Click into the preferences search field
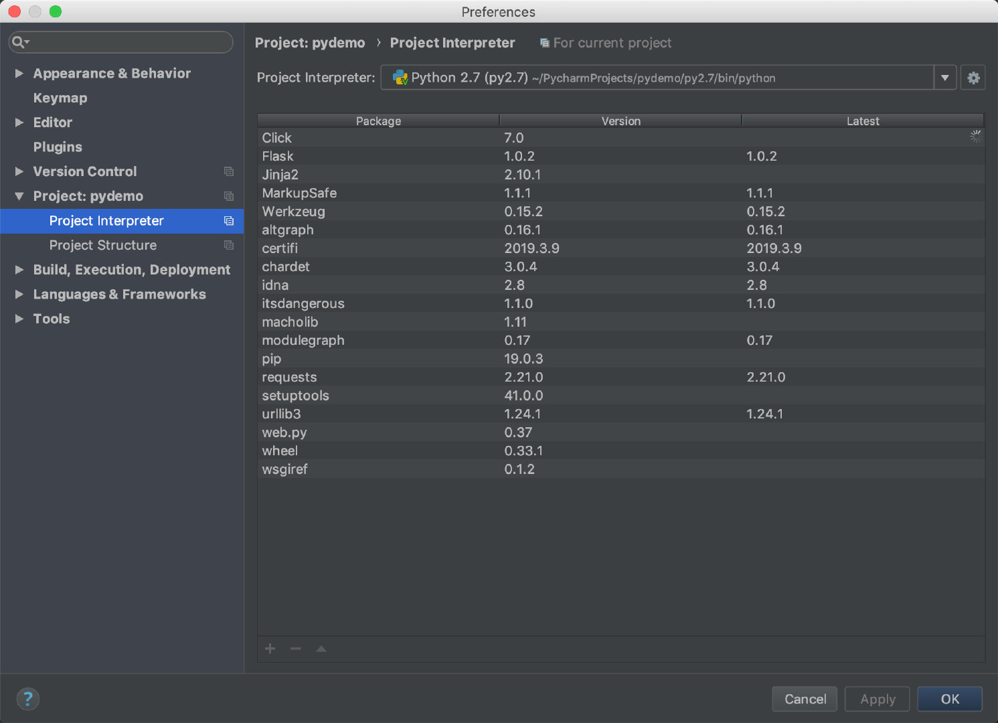The width and height of the screenshot is (998, 723). [121, 42]
